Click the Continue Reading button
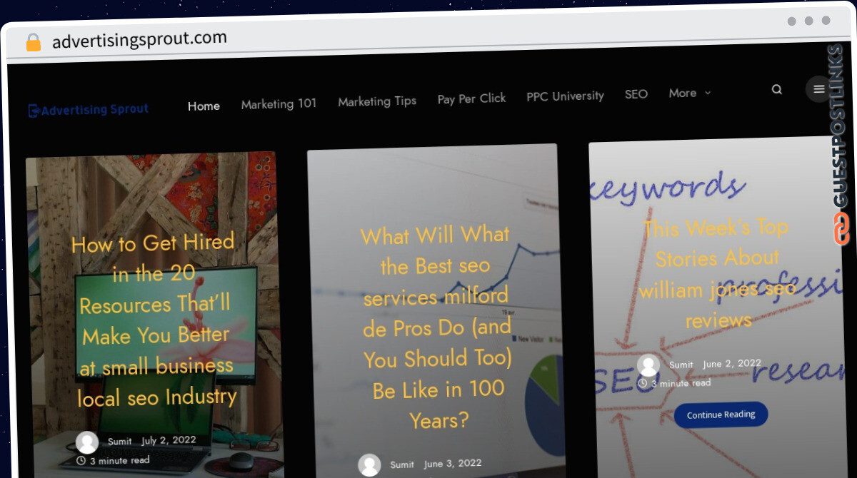Viewport: 857px width, 478px height. point(721,415)
